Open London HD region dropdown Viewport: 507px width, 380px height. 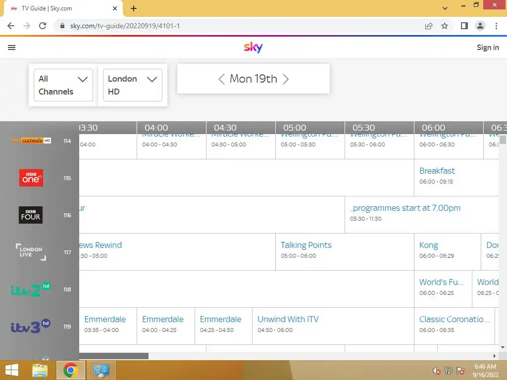(133, 85)
